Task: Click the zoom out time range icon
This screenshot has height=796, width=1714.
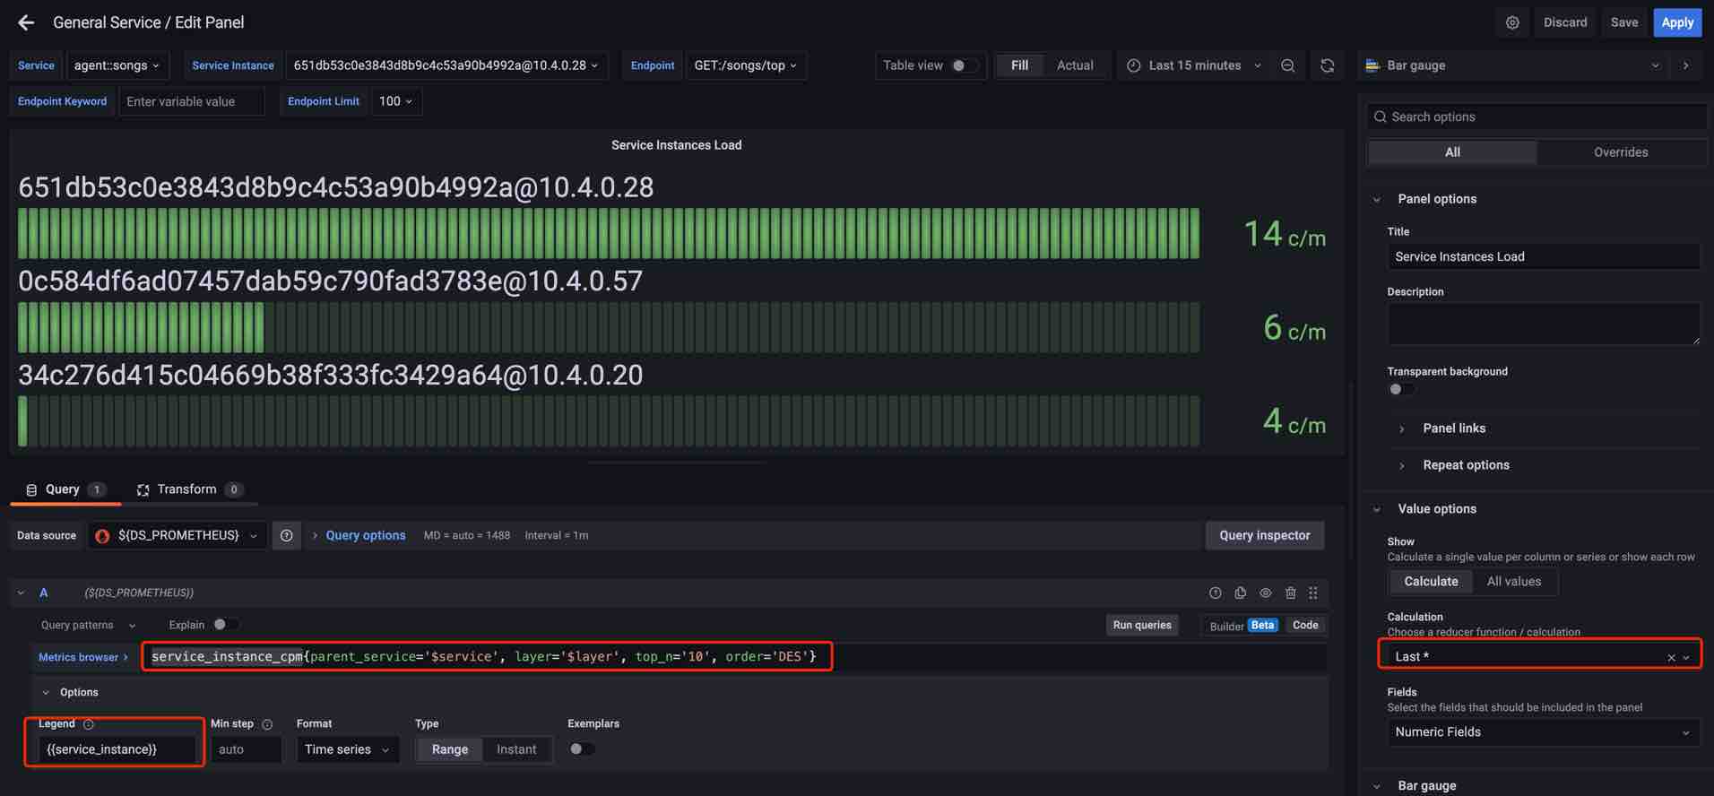Action: [1287, 65]
